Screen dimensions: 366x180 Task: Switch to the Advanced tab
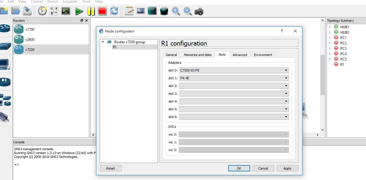click(240, 55)
